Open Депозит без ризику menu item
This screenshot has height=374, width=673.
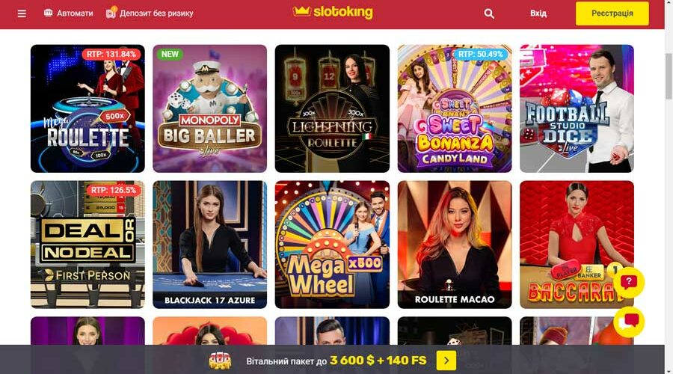[156, 13]
